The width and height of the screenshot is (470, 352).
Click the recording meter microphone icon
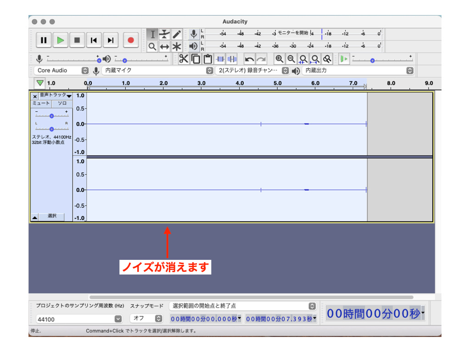[194, 34]
